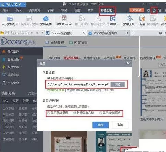The width and height of the screenshot is (166, 152).
Task: Switch to the 开始 ribbon tab
Action: point(5,10)
